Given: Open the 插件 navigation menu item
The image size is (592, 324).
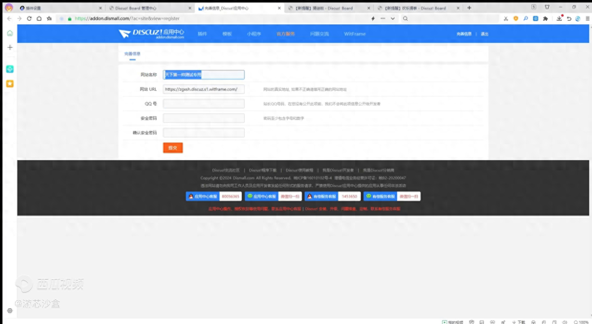Looking at the screenshot, I should (x=202, y=34).
